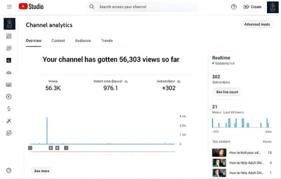Click the YouTube Studio logo

[31, 7]
